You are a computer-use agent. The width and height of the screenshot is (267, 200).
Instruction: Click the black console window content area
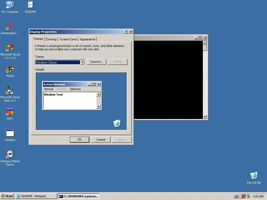[x=168, y=80]
